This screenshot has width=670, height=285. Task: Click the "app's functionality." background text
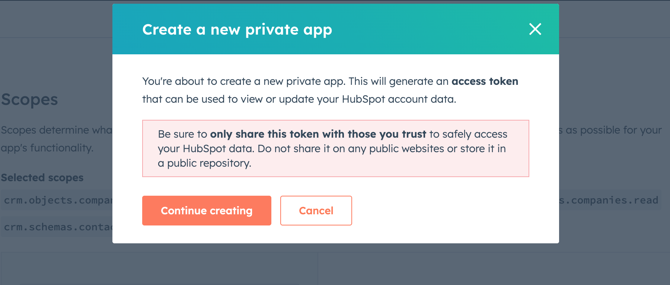(47, 148)
